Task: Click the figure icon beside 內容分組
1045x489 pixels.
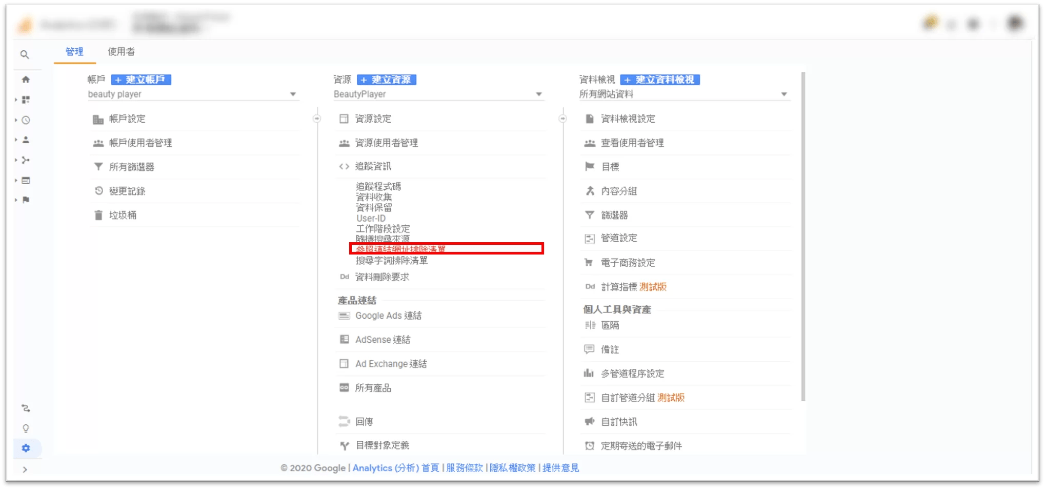Action: [590, 191]
